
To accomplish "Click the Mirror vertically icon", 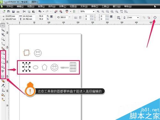I will pyautogui.click(x=81, y=17).
